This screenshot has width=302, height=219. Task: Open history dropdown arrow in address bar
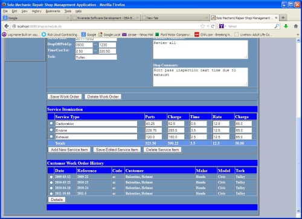pyautogui.click(x=208, y=26)
